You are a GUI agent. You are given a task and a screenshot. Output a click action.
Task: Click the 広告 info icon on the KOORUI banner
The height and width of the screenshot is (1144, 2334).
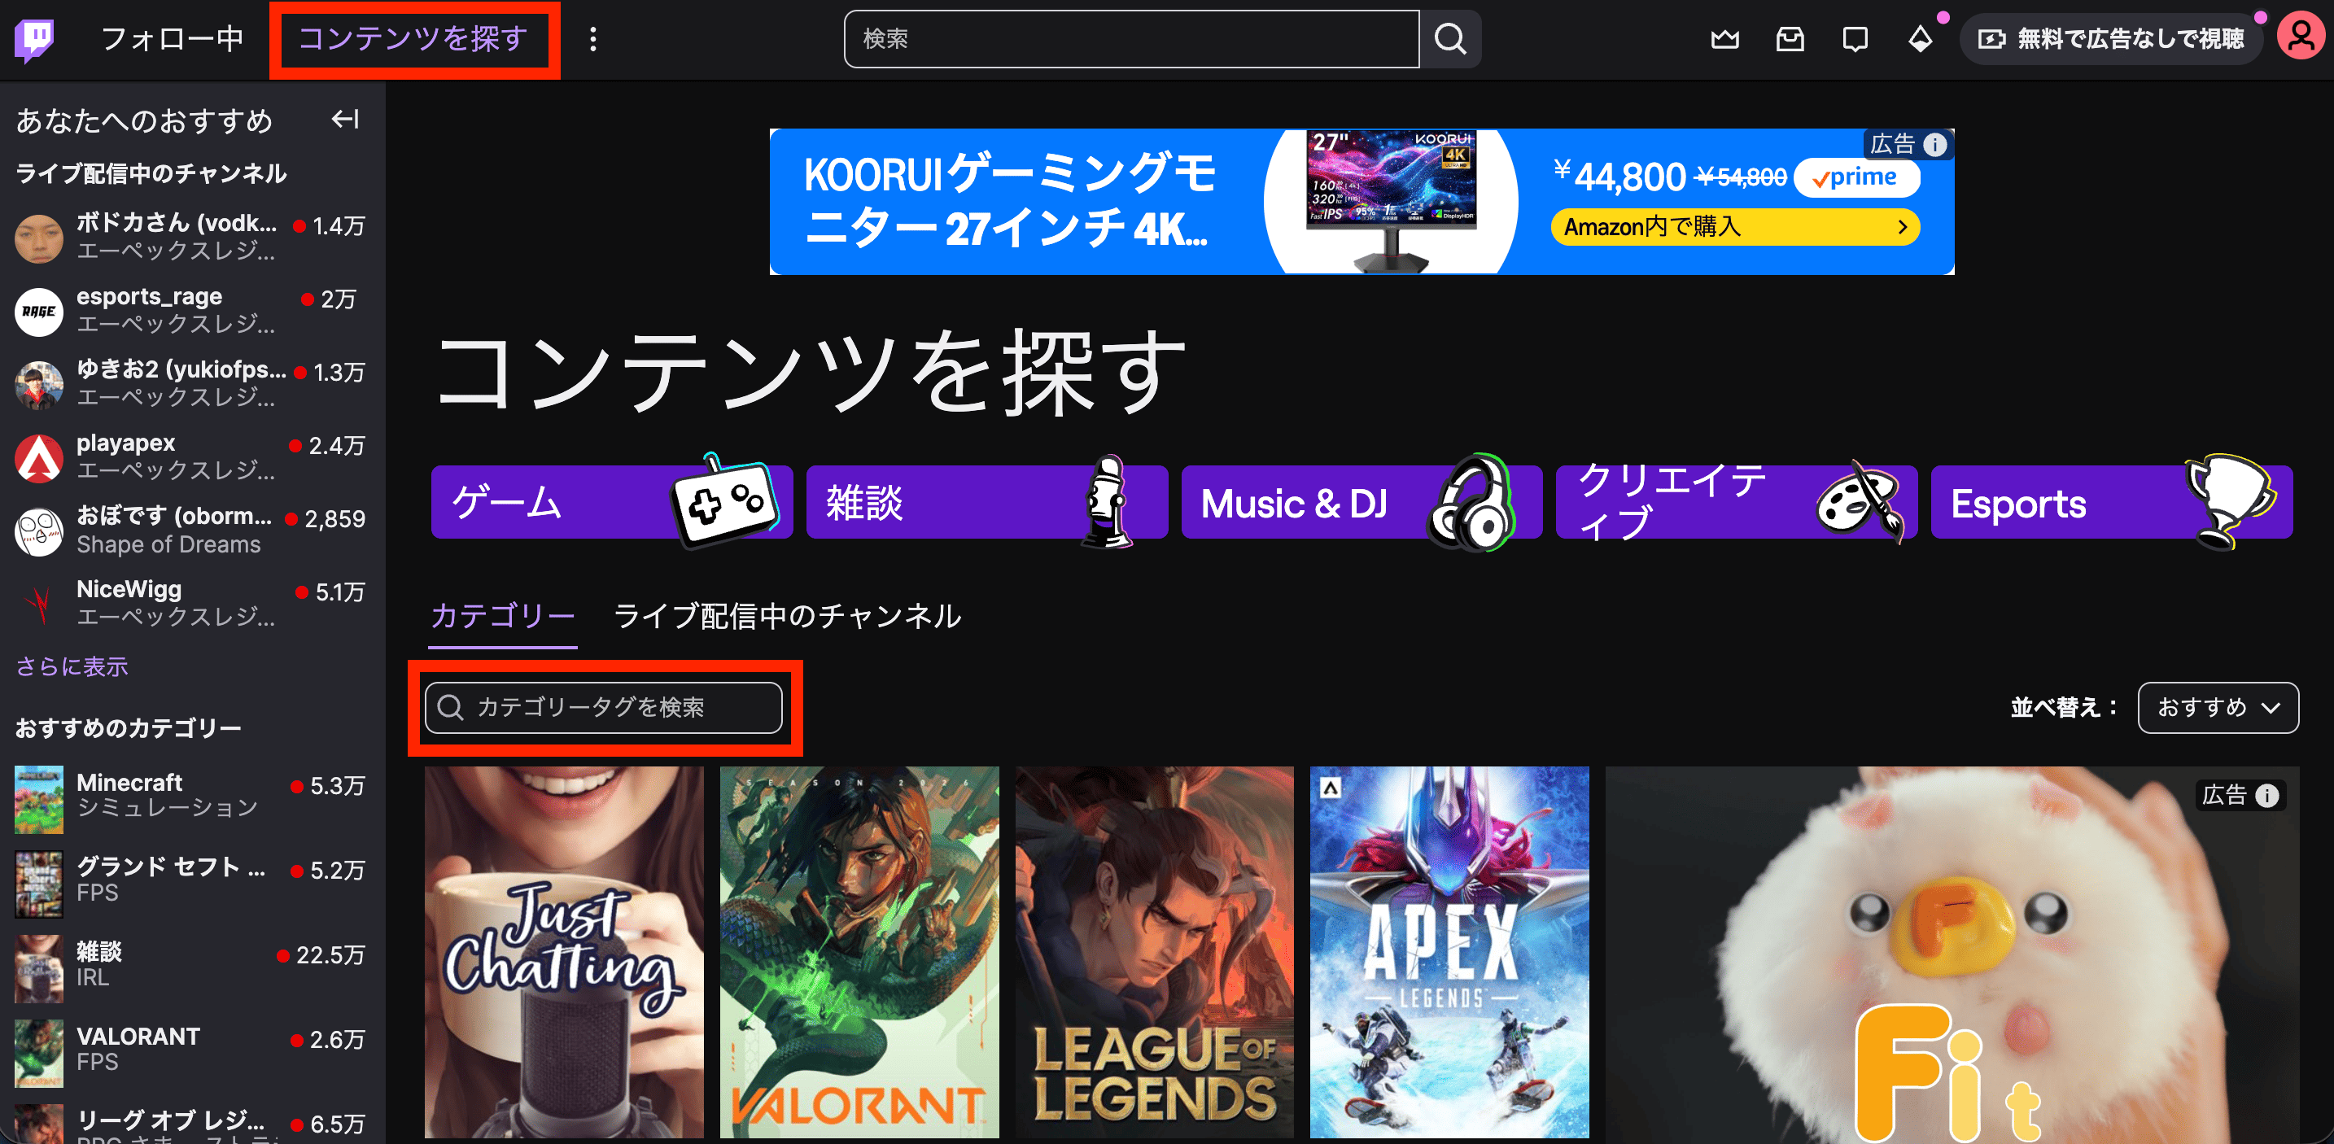[x=1935, y=144]
